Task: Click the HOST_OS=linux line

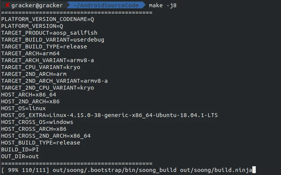Action: [23, 108]
